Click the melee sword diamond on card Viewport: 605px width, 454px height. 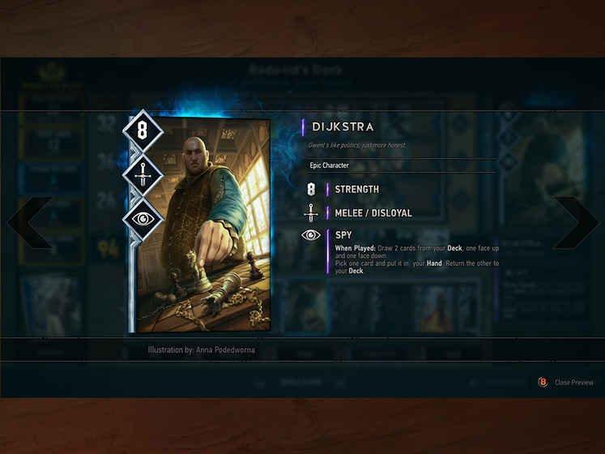pos(143,174)
